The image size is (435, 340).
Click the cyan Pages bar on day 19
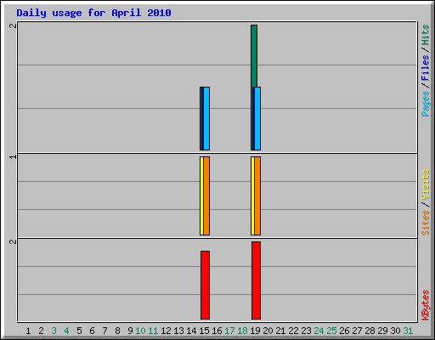click(257, 118)
